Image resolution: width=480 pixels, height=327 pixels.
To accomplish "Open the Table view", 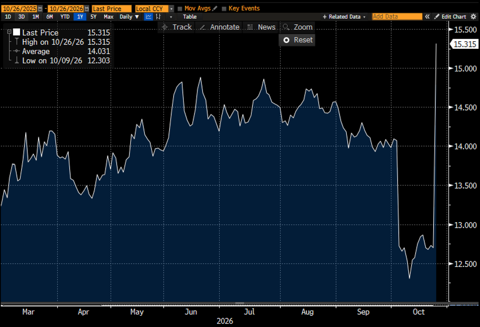I will pyautogui.click(x=190, y=17).
